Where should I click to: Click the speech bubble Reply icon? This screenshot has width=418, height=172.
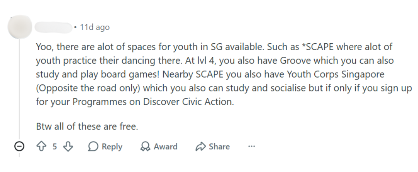[93, 147]
